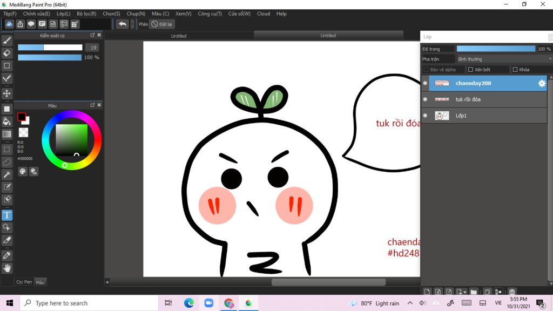Select the Gradient tool
This screenshot has height=311, width=553.
point(6,134)
